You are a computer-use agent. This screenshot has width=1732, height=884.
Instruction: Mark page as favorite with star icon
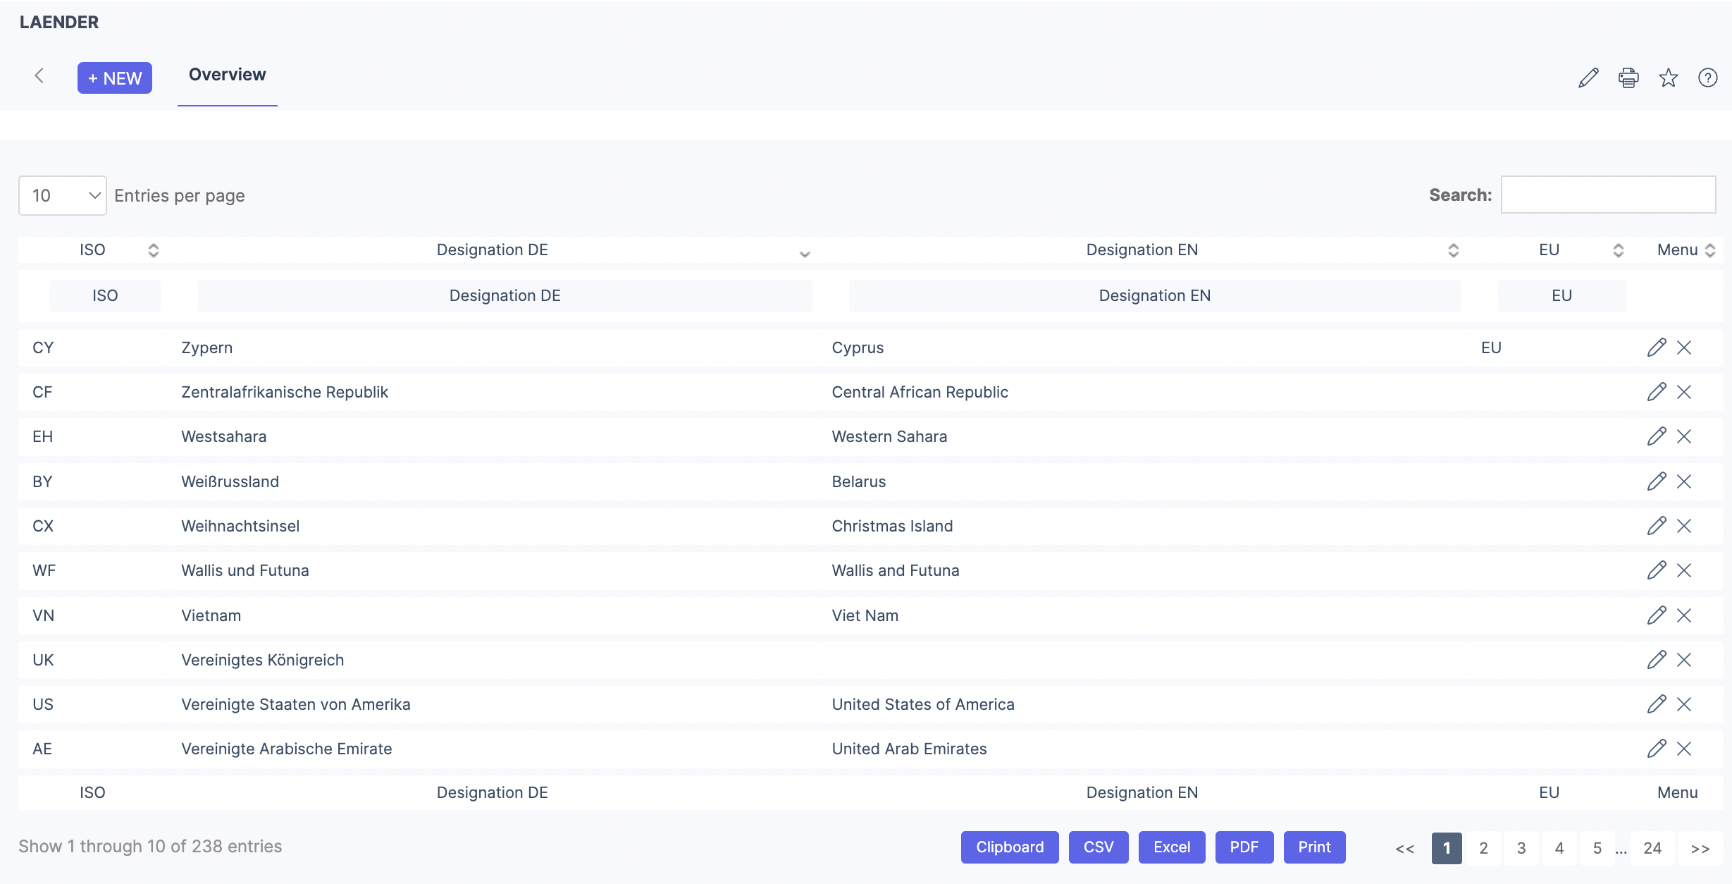(1668, 78)
